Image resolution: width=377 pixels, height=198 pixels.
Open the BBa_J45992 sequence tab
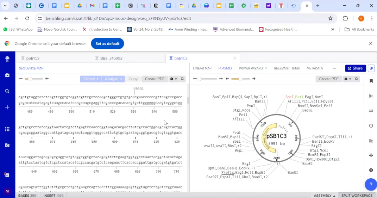pos(111,58)
